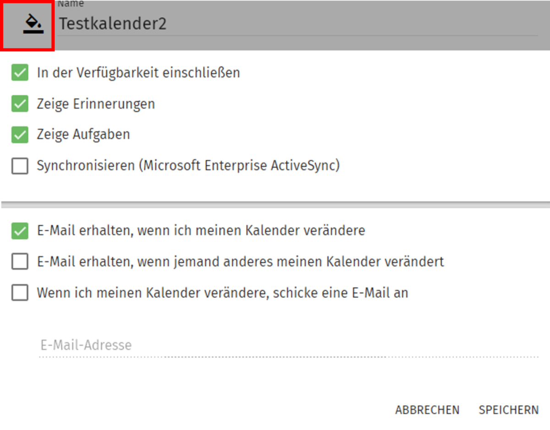Click the 'Zeige Erinnerungen' label text

tap(96, 104)
